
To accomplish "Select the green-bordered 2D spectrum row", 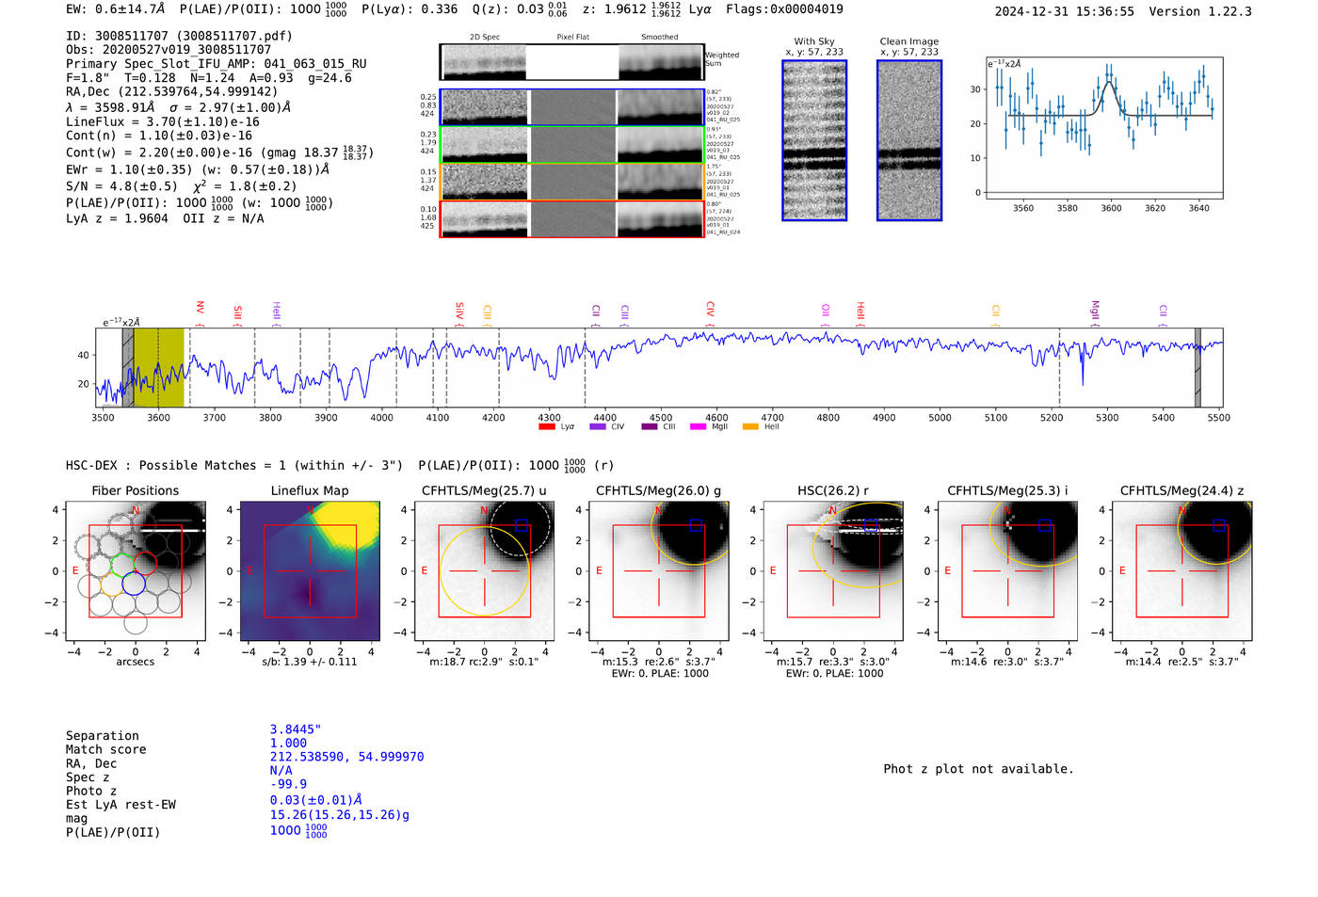I will [x=571, y=145].
